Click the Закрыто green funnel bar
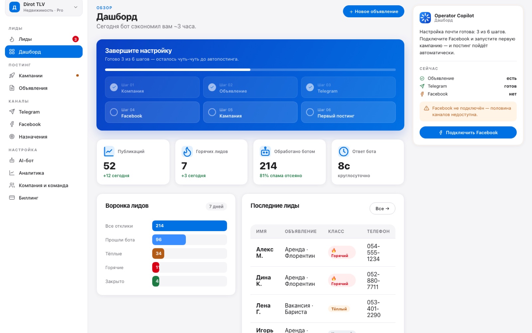Image resolution: width=532 pixels, height=333 pixels. (x=156, y=281)
